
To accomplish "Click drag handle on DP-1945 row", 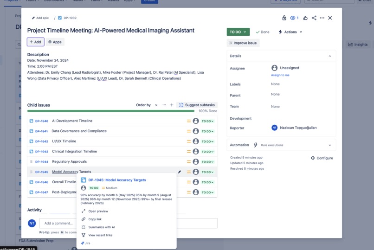I will [31, 172].
